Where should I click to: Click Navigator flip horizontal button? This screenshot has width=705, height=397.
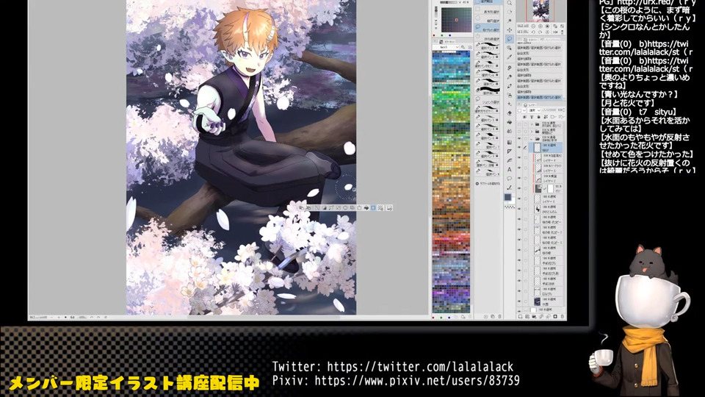(x=555, y=32)
